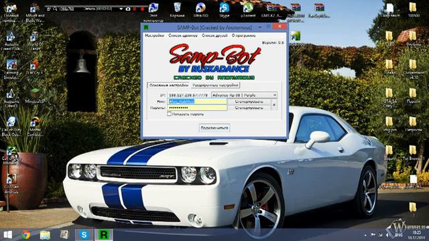The height and width of the screenshot is (241, 429).
Task: Click the small # button beside the generate buttons
Action: pyautogui.click(x=274, y=104)
